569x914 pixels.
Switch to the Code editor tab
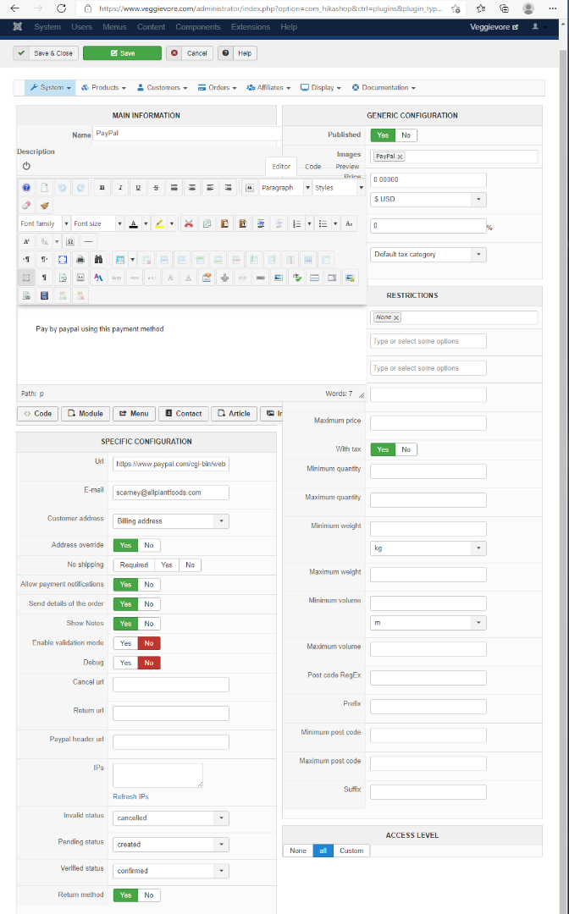313,167
